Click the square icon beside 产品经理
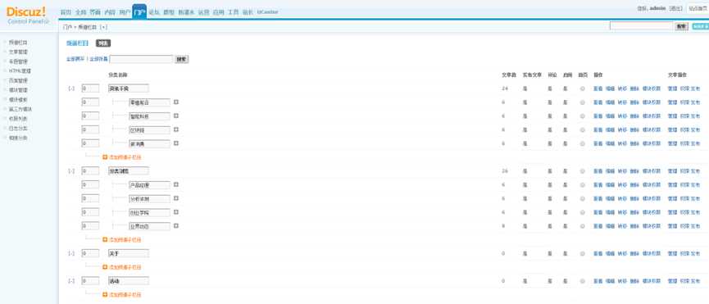Viewport: 709px width, 304px height. pos(176,184)
